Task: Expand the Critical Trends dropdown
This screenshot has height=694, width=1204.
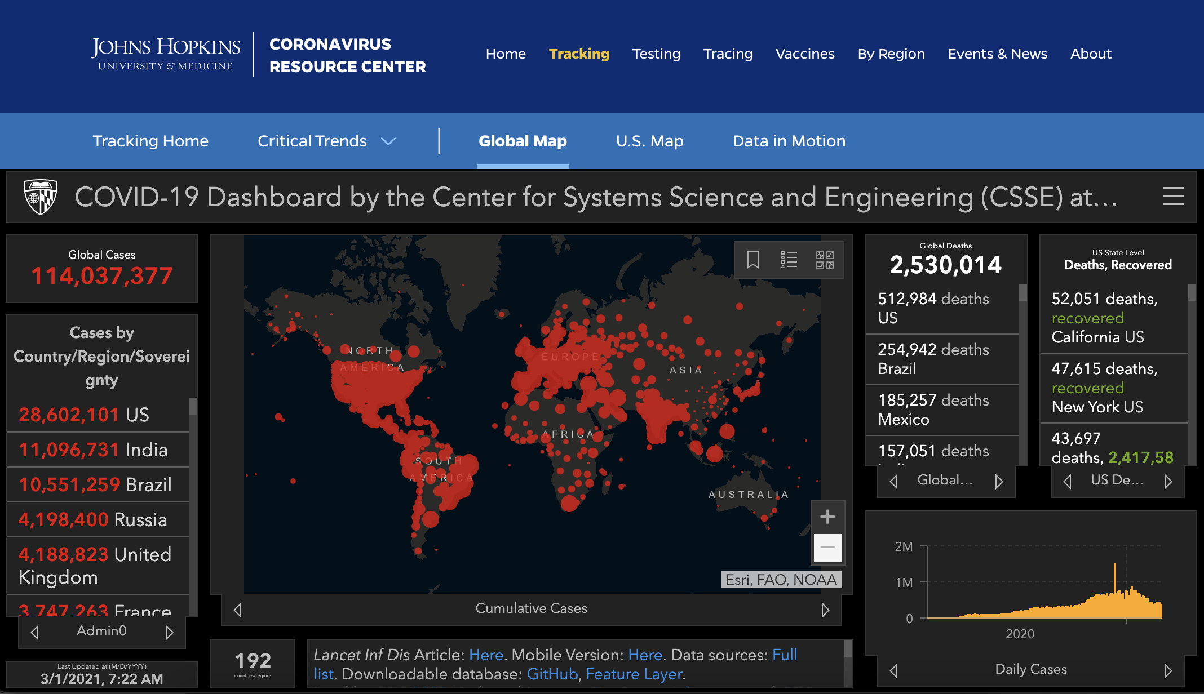Action: coord(388,141)
